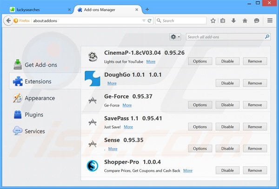This screenshot has width=279, height=189.
Task: Click the Ge-Force extension icon
Action: pos(93,101)
